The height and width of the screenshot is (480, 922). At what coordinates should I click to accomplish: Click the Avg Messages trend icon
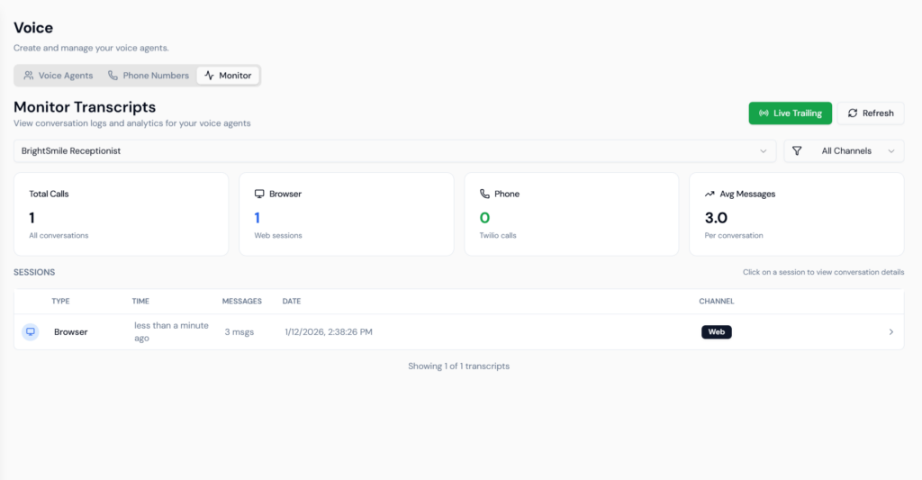[x=710, y=194]
